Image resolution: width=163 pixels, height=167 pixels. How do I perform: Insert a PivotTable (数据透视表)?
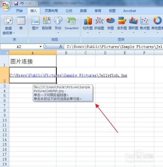point(8,25)
